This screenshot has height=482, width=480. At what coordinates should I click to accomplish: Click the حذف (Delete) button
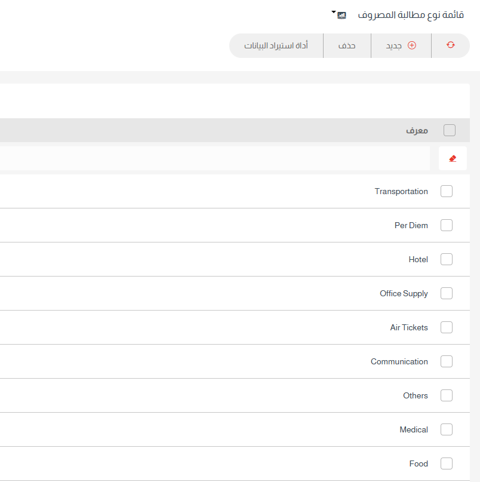tap(347, 45)
